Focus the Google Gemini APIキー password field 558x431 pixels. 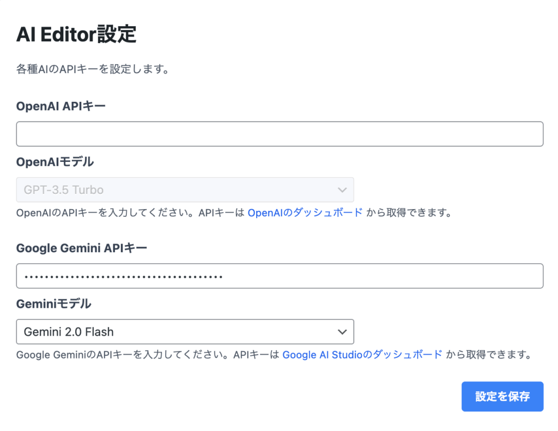[x=280, y=276]
